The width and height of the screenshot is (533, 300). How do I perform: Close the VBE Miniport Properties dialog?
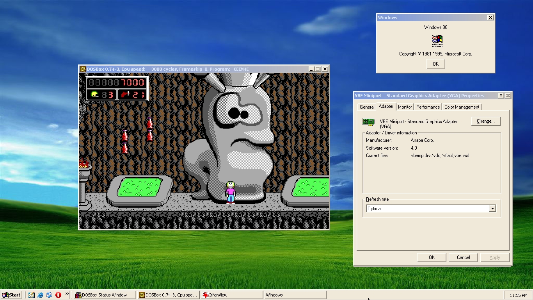[x=508, y=96]
